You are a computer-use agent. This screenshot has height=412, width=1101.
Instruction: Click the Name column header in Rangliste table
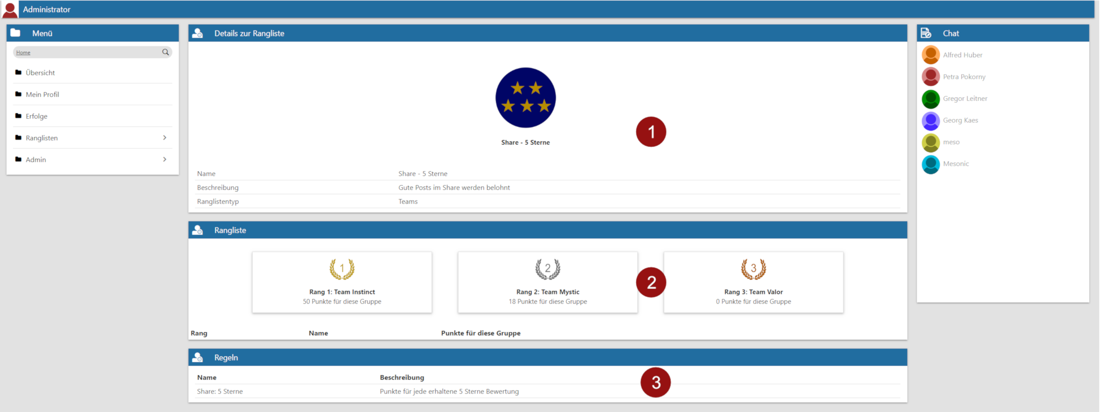click(318, 333)
